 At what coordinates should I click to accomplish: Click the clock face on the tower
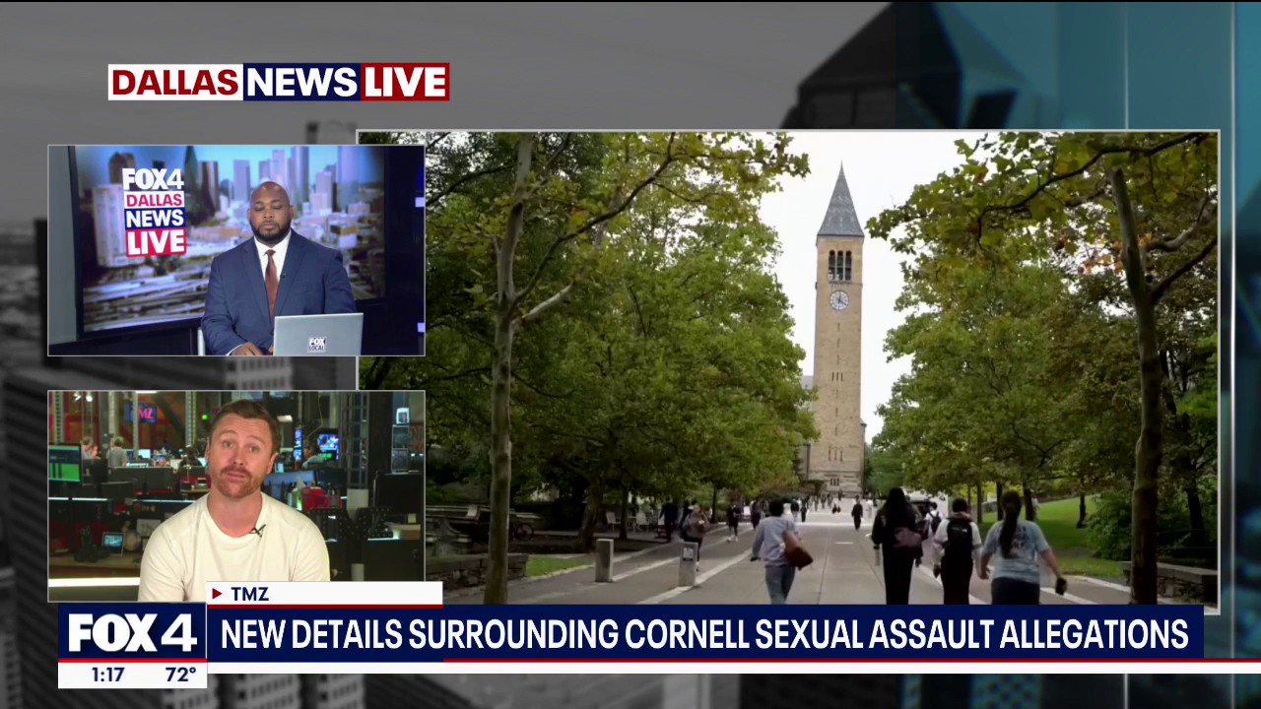(x=839, y=300)
